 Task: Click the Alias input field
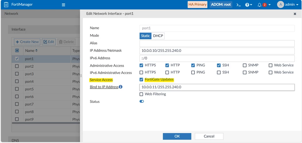coord(217,44)
